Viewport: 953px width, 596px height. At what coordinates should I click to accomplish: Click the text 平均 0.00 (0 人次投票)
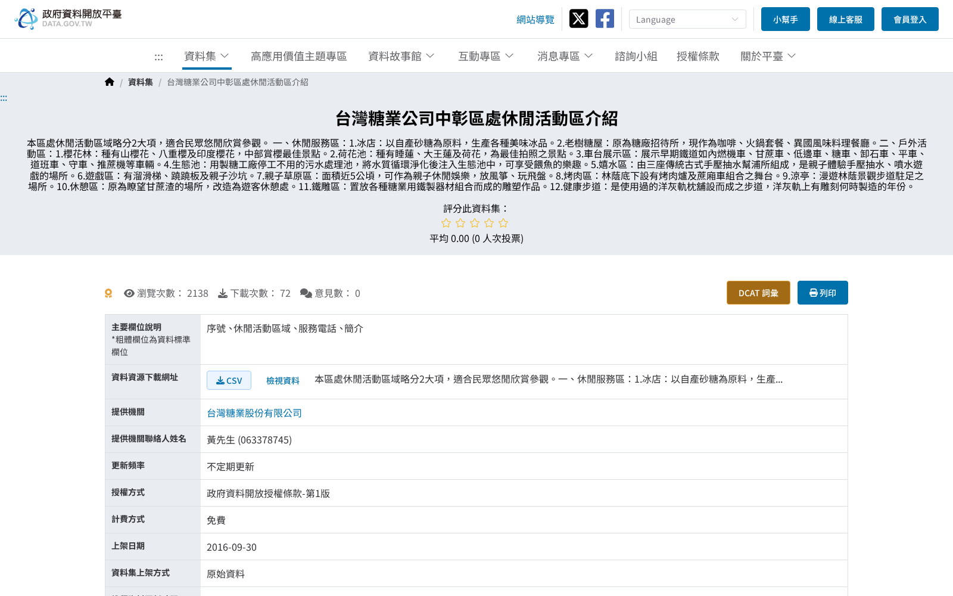tap(476, 238)
